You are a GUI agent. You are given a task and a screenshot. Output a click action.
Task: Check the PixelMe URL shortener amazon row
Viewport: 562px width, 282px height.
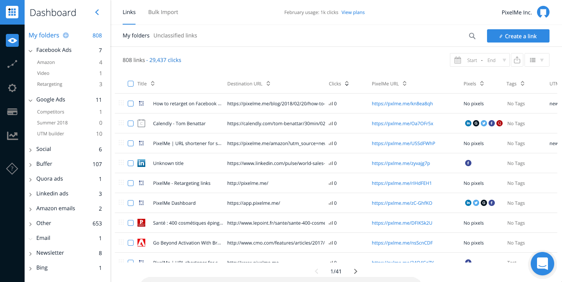tap(130, 143)
